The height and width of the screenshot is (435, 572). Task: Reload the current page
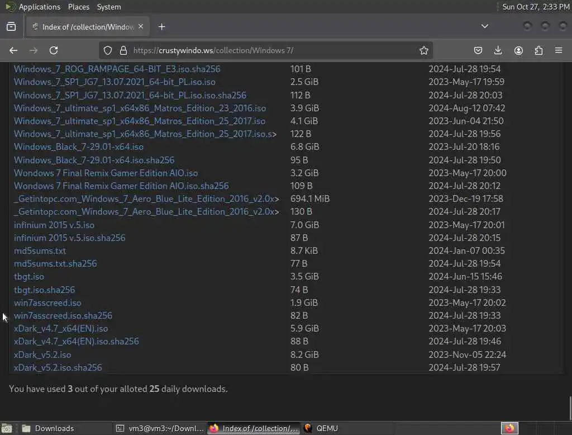[x=54, y=50]
